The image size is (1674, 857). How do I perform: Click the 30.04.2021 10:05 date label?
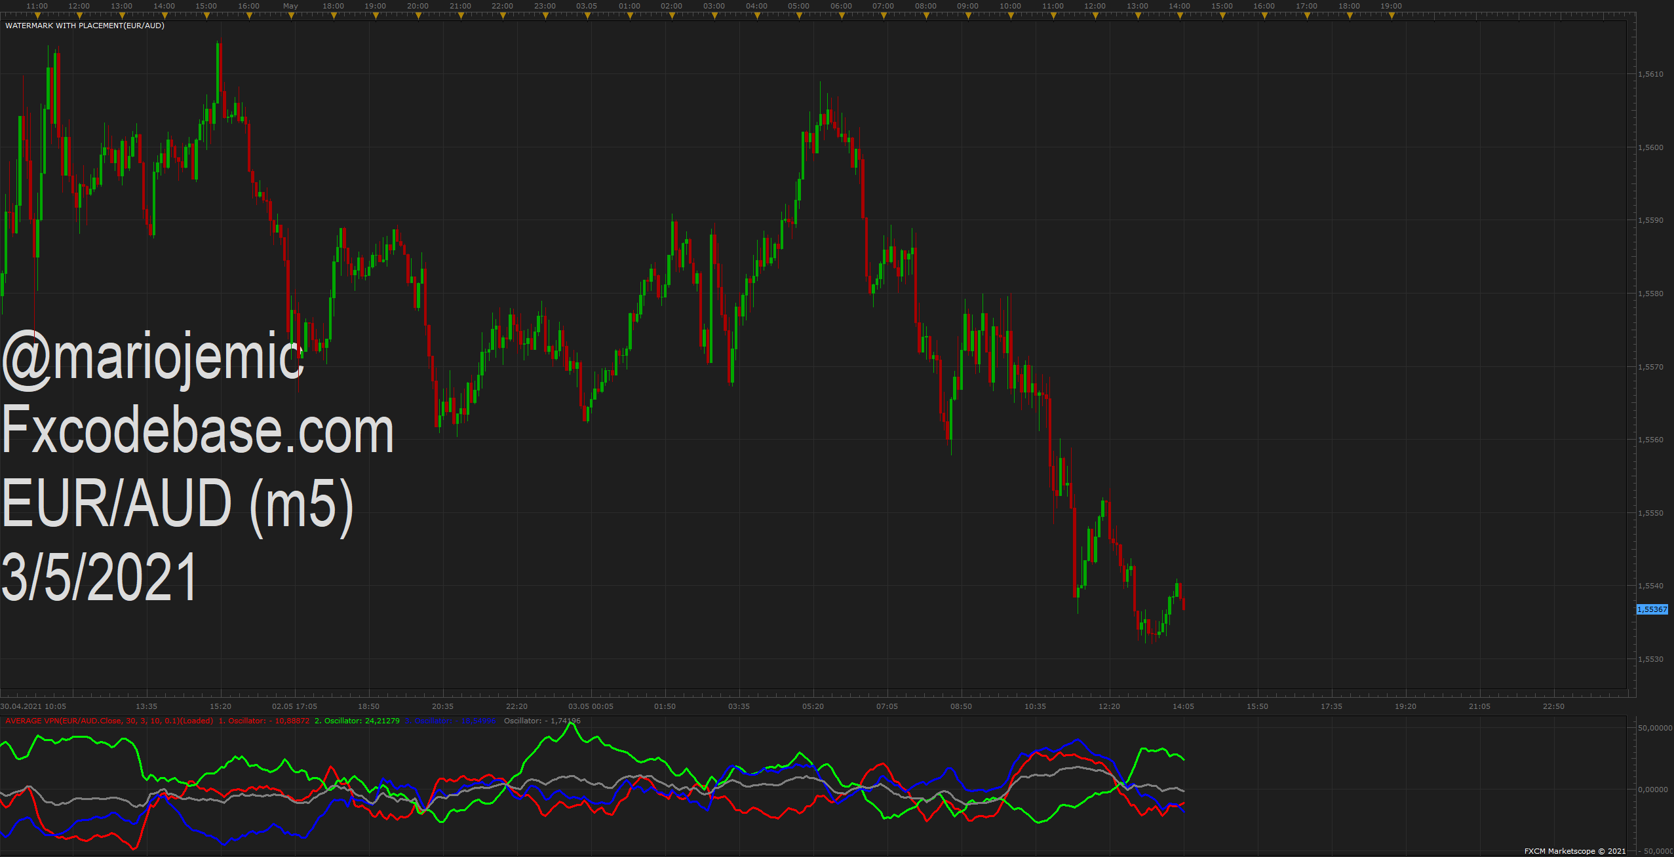33,706
